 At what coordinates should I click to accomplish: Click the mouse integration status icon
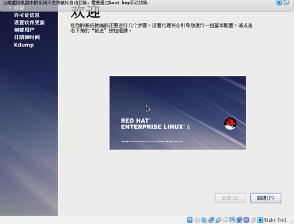click(x=253, y=220)
